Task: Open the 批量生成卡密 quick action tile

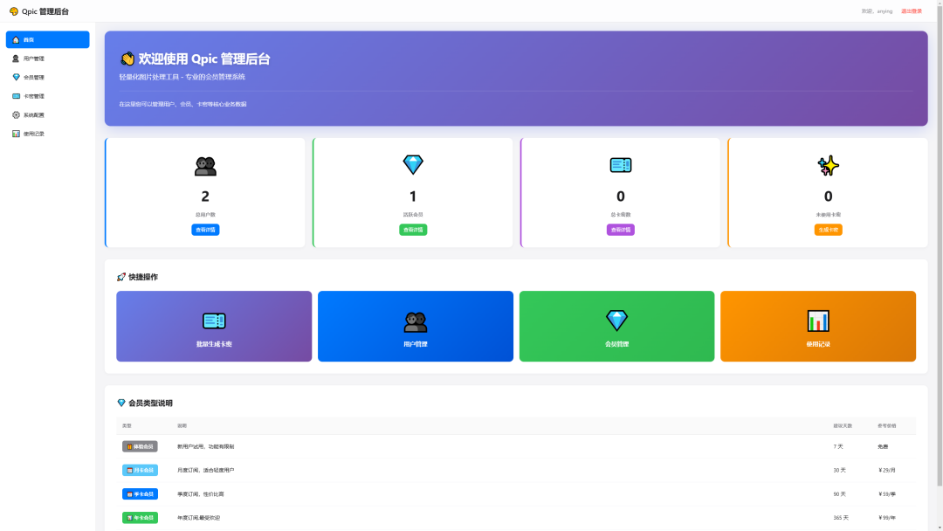Action: tap(214, 326)
